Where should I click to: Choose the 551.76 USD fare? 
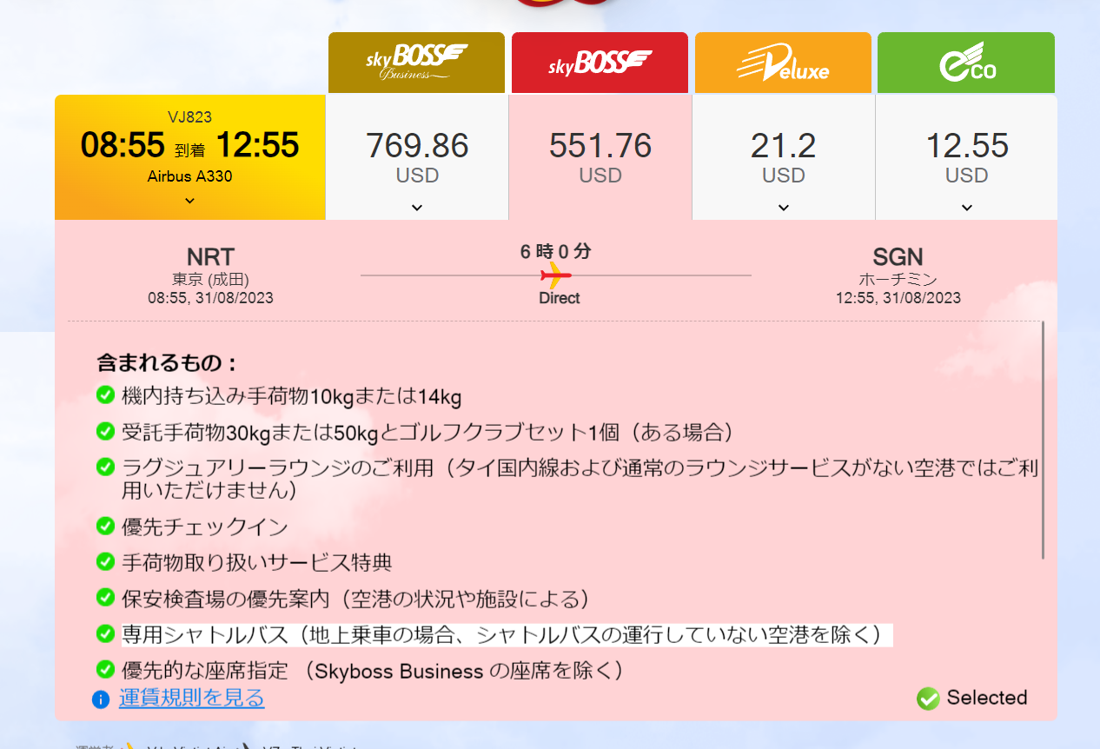600,157
